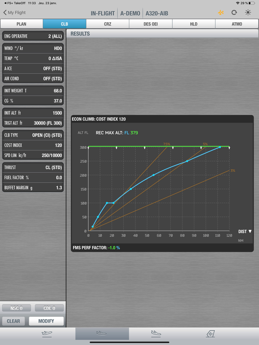The width and height of the screenshot is (259, 345).
Task: Tap the 3% gradient line label
Action: click(x=233, y=170)
